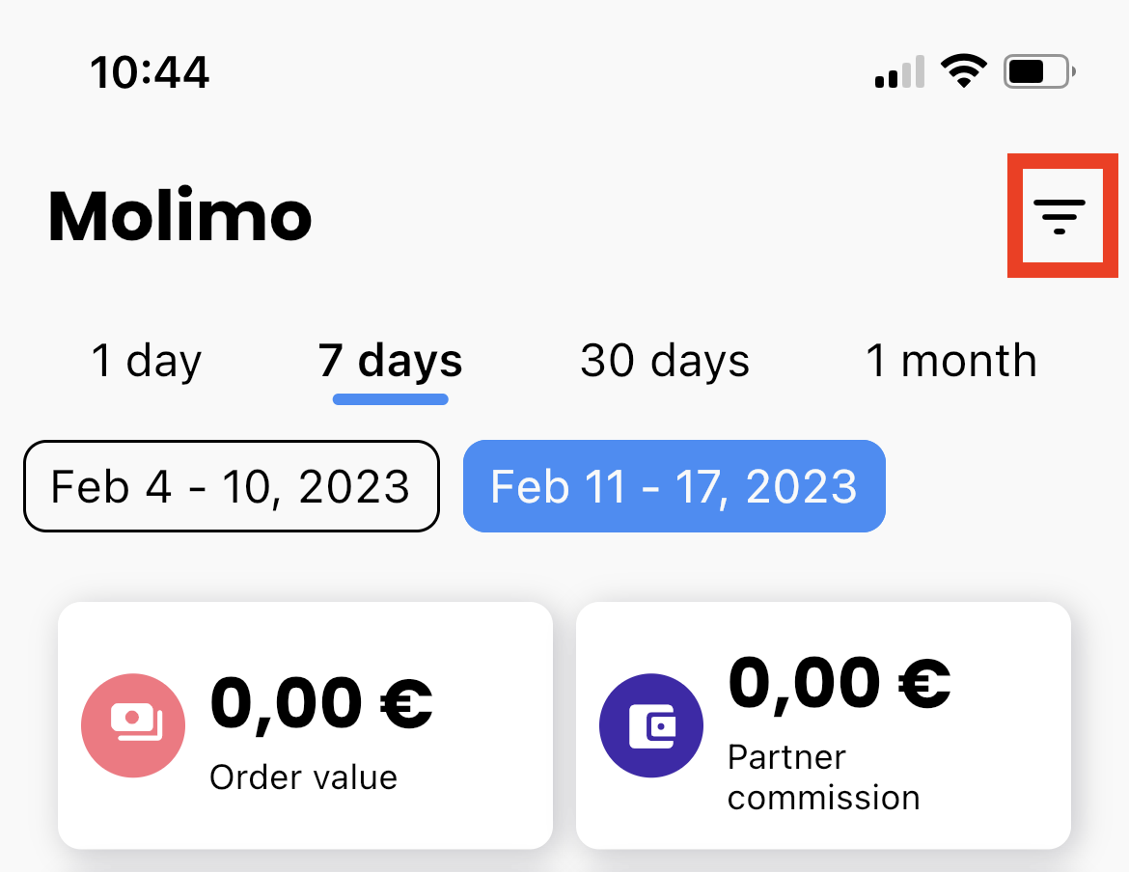Click the Partner commission amount 0,00 €
This screenshot has width=1129, height=872.
(840, 684)
